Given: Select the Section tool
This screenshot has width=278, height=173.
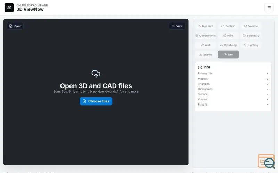Looking at the screenshot, I should point(228,26).
